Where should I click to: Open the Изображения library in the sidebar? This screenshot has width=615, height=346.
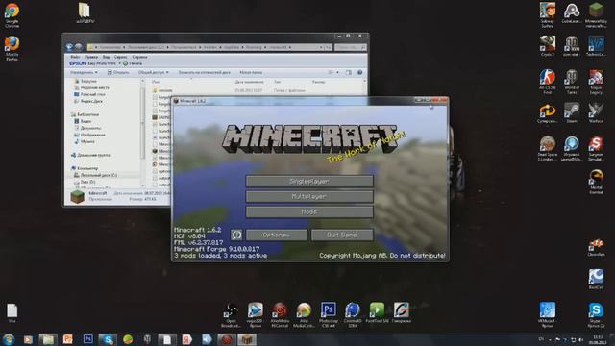[89, 135]
